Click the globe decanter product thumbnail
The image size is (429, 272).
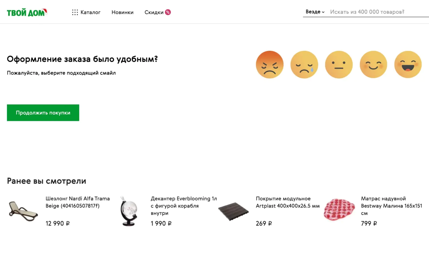pos(129,211)
